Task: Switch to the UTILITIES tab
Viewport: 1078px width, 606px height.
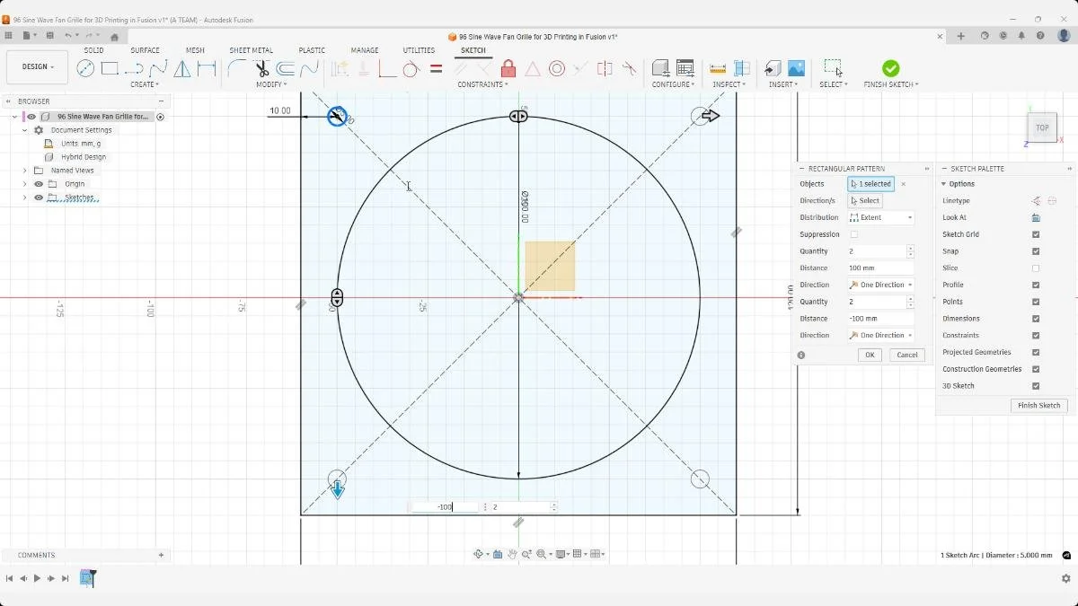Action: click(x=419, y=50)
